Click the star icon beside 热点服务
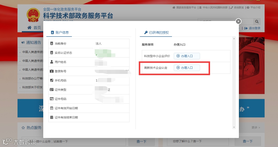 [23, 128]
